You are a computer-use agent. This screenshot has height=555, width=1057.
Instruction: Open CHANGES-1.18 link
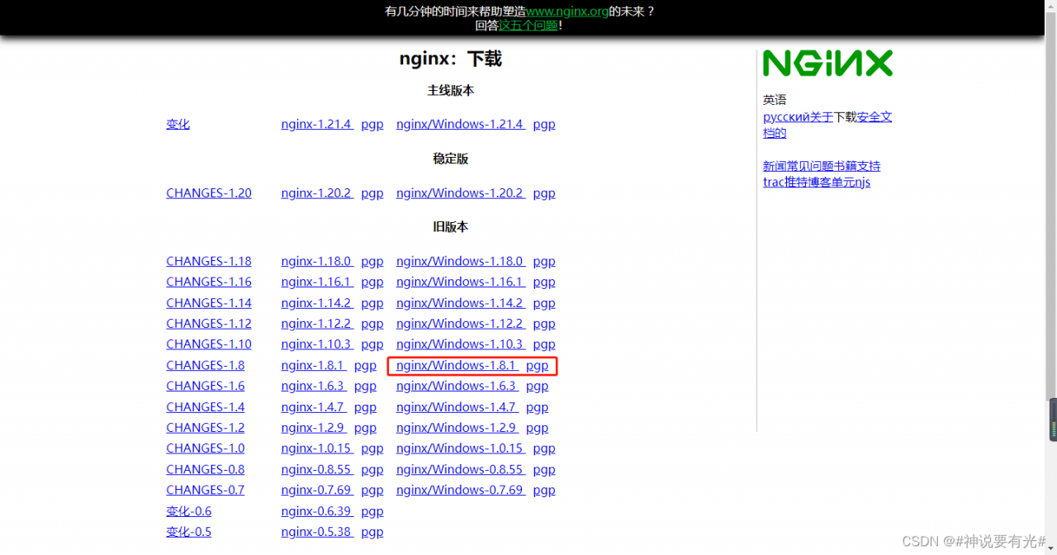pyautogui.click(x=209, y=261)
